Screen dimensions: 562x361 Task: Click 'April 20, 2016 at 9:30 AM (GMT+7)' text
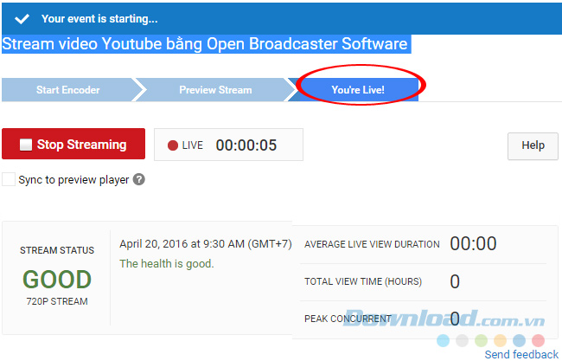(206, 244)
